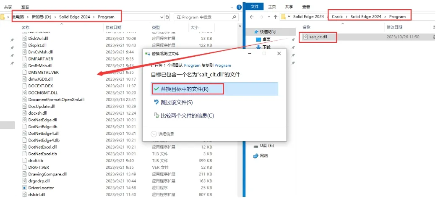This screenshot has width=438, height=199.
Task: Select DotNetExcel.dll file name
Action: pyautogui.click(x=42, y=147)
